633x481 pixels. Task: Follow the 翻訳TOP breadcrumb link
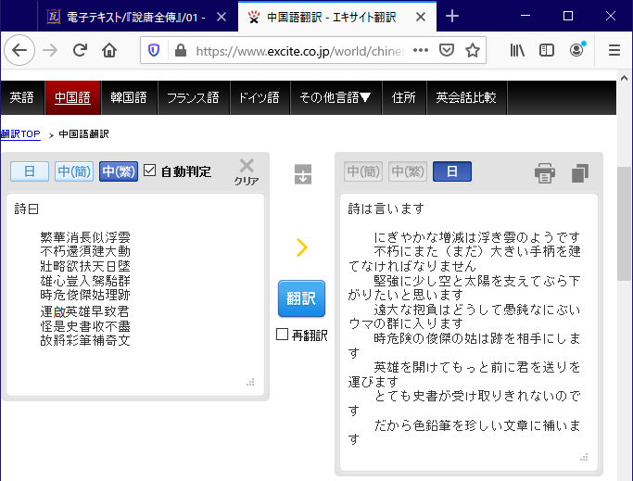(x=20, y=134)
